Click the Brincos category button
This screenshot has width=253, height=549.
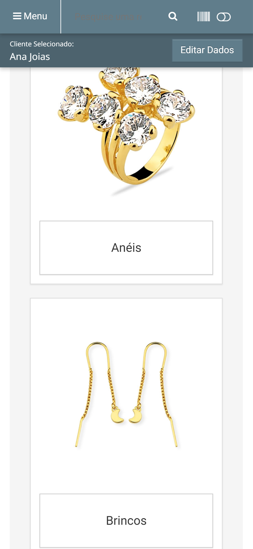pos(126,520)
